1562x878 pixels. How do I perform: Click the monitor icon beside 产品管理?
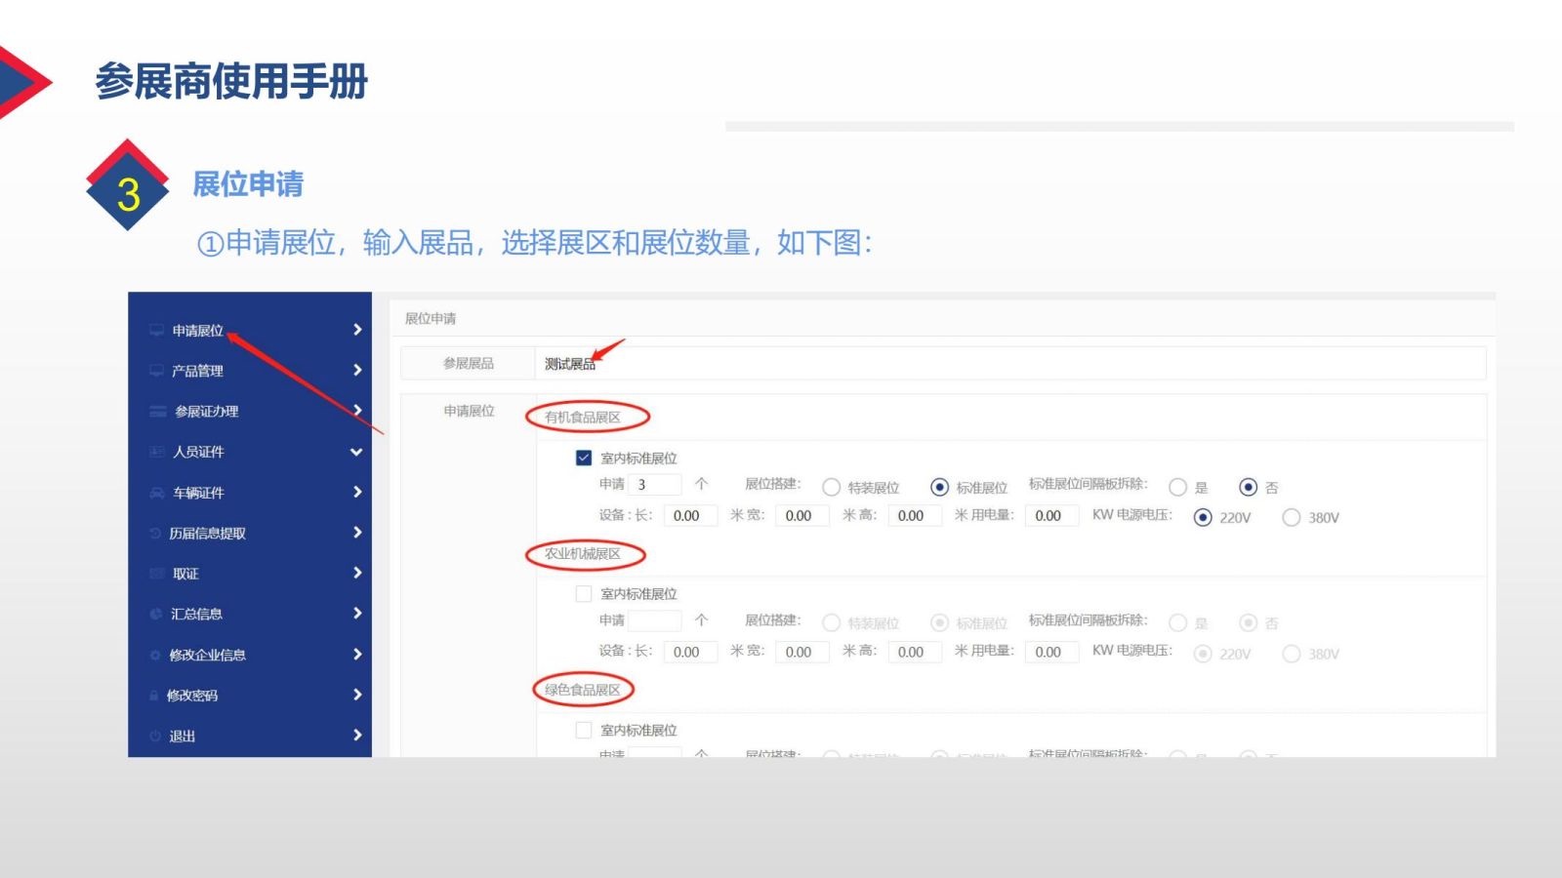click(x=156, y=371)
